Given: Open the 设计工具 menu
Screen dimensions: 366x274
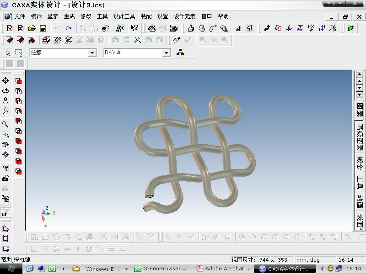Looking at the screenshot, I should point(124,16).
